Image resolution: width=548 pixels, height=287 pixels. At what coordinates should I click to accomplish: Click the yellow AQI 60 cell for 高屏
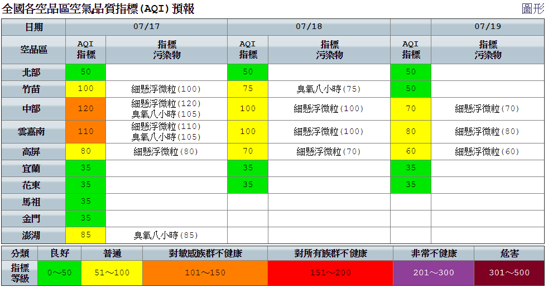pos(411,152)
